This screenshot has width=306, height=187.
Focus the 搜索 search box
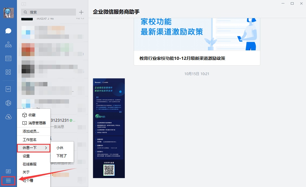(x=48, y=12)
